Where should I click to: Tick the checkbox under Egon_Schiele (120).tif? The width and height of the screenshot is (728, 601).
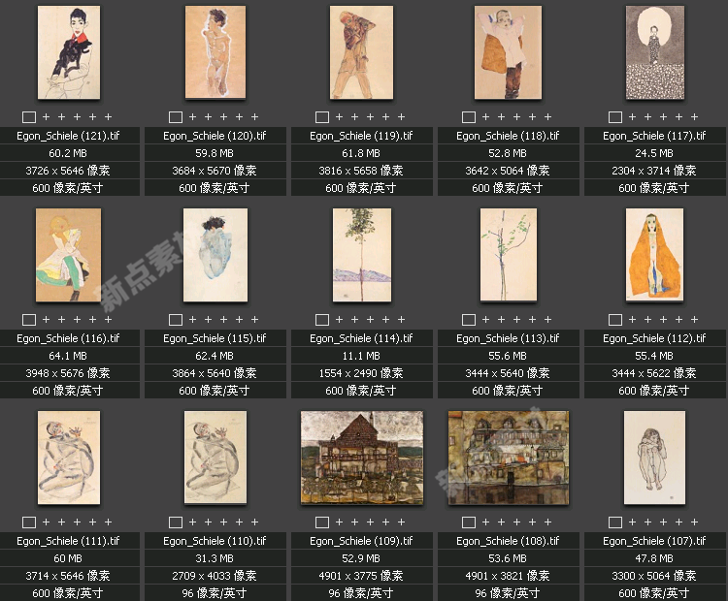pyautogui.click(x=176, y=117)
